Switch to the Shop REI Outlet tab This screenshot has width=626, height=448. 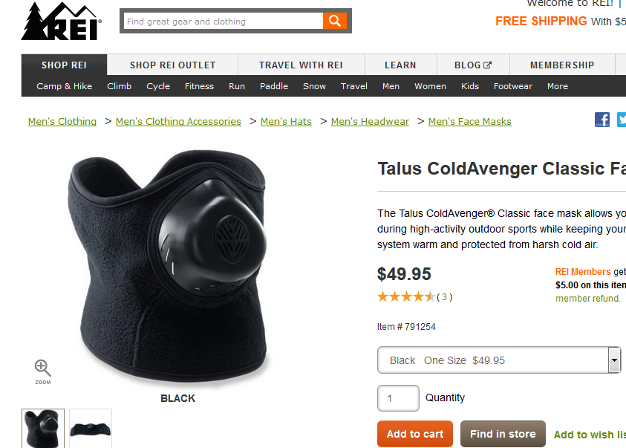(172, 65)
